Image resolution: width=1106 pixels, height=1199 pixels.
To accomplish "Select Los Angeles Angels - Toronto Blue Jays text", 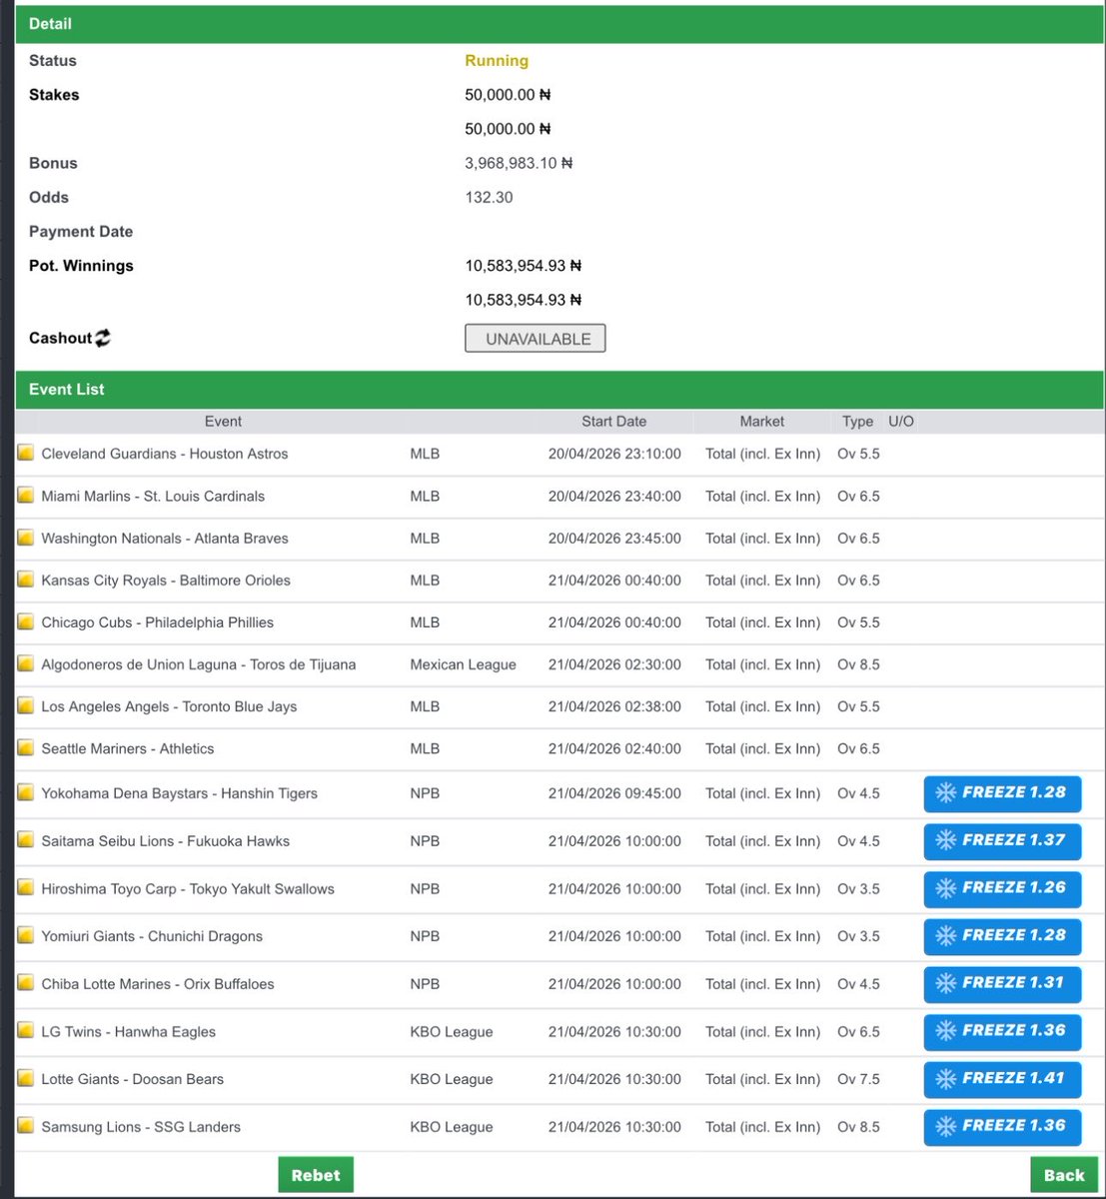I will tap(169, 705).
